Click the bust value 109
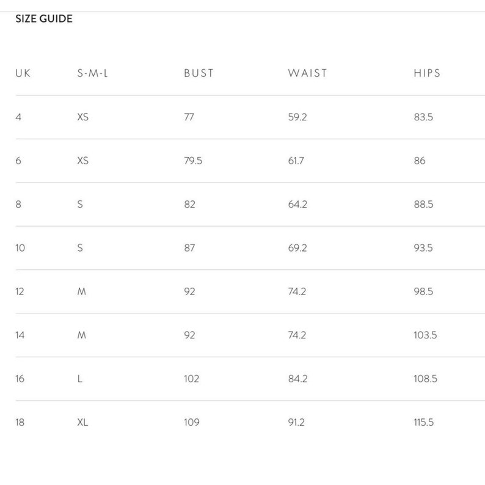This screenshot has height=485, width=485. pos(192,422)
